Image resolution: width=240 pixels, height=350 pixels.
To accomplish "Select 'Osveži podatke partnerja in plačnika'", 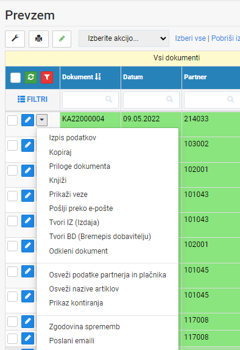I will (107, 275).
